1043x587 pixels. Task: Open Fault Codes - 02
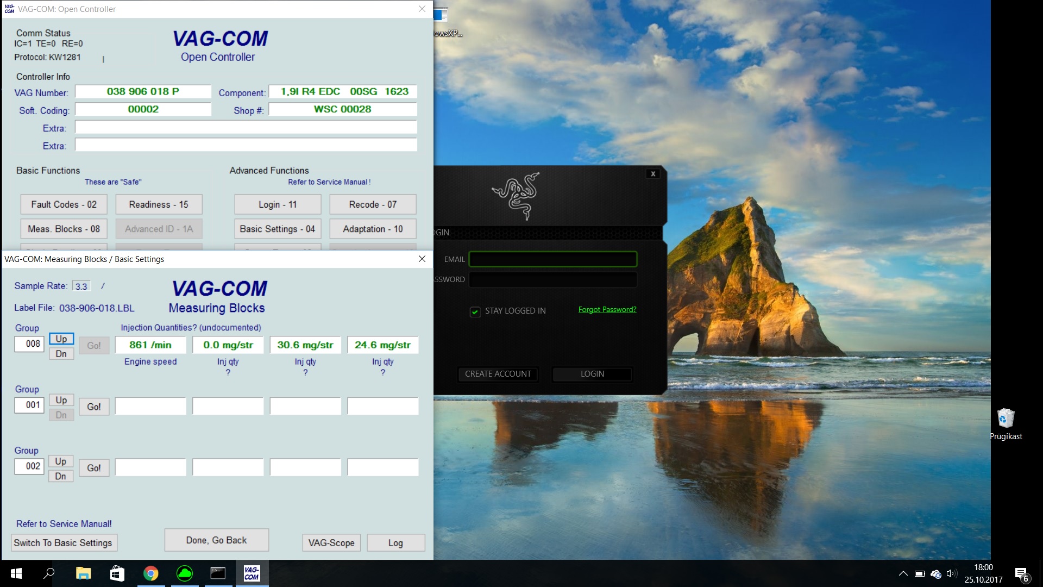coord(64,204)
